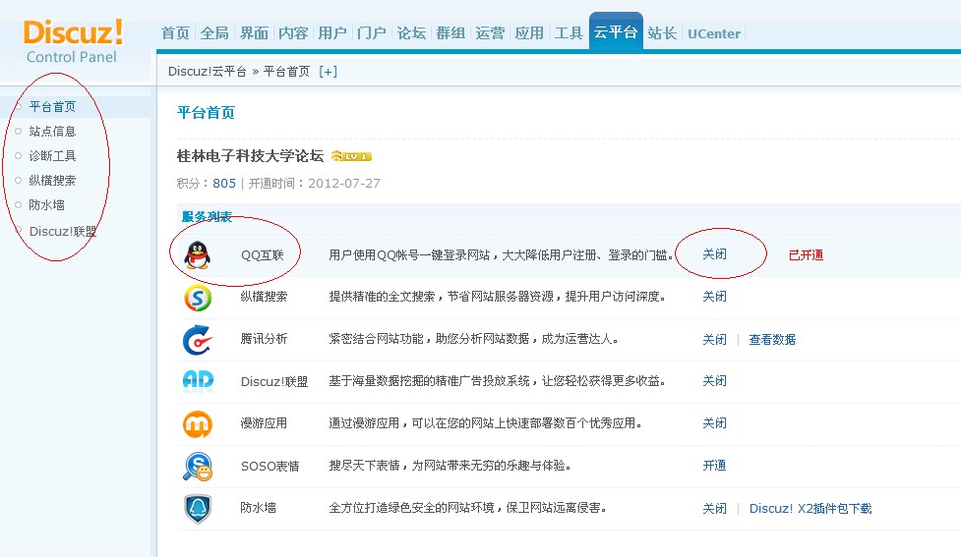
Task: Open the Discuz! X2插件包下载 link
Action: [x=811, y=508]
